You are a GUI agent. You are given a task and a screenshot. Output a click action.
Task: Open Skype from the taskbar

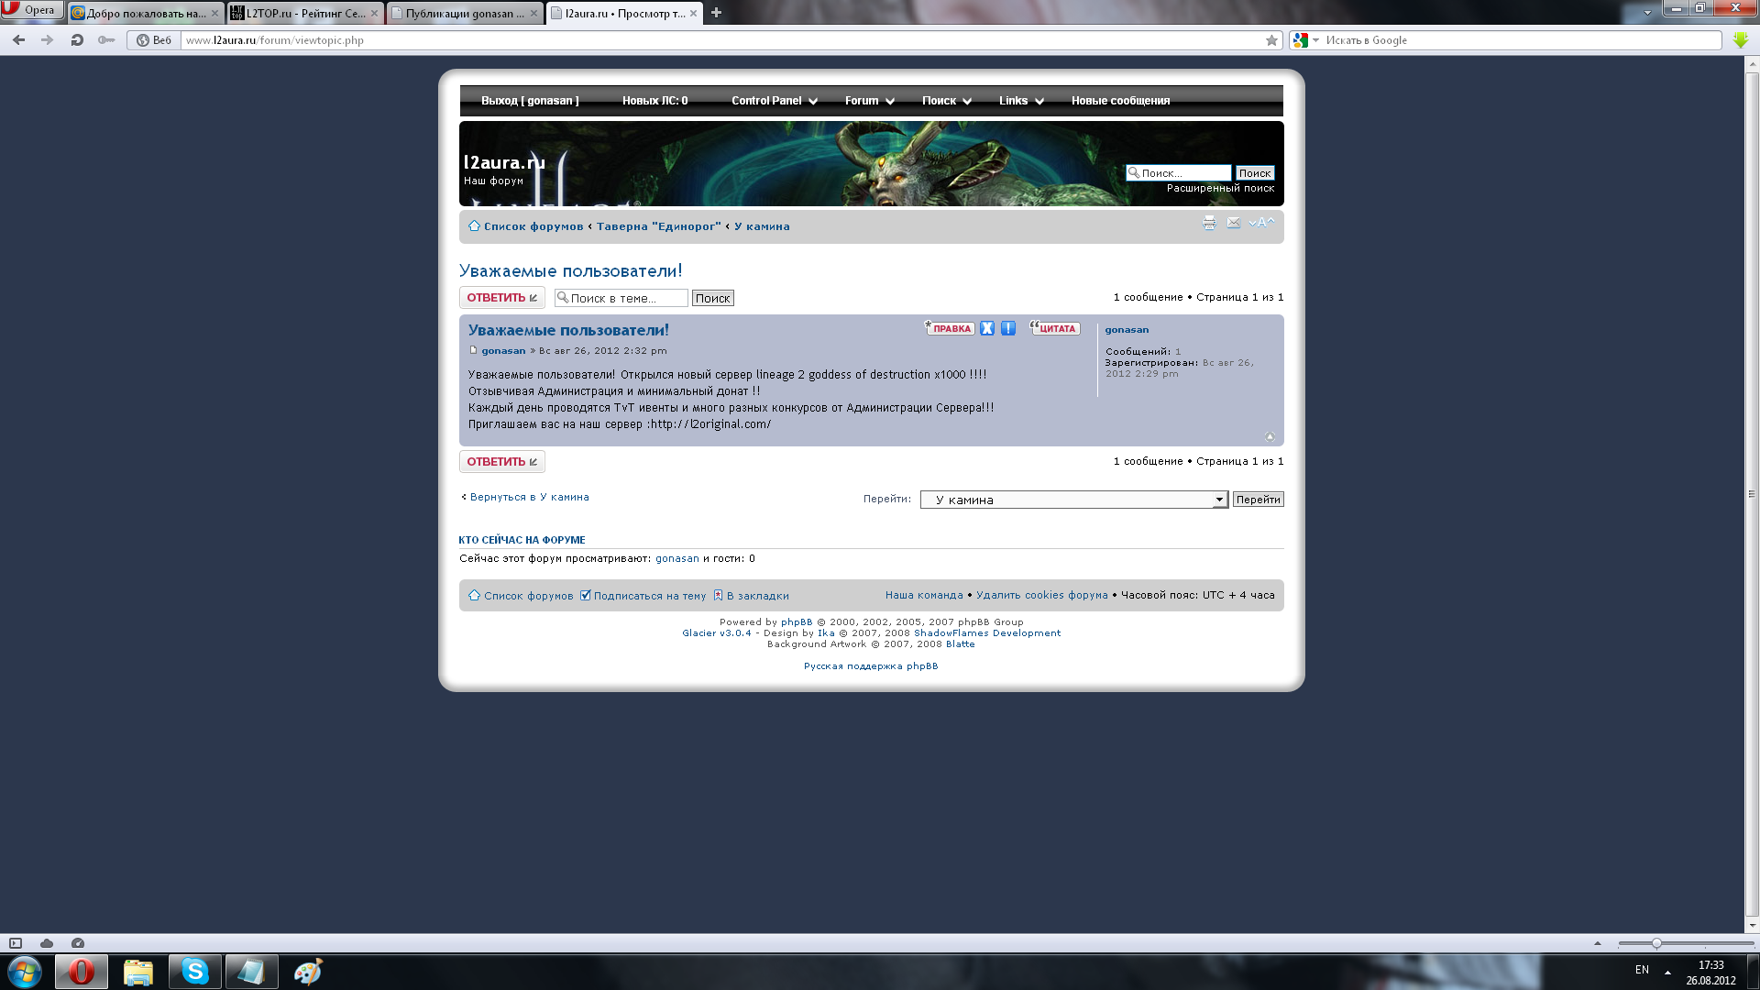(194, 971)
